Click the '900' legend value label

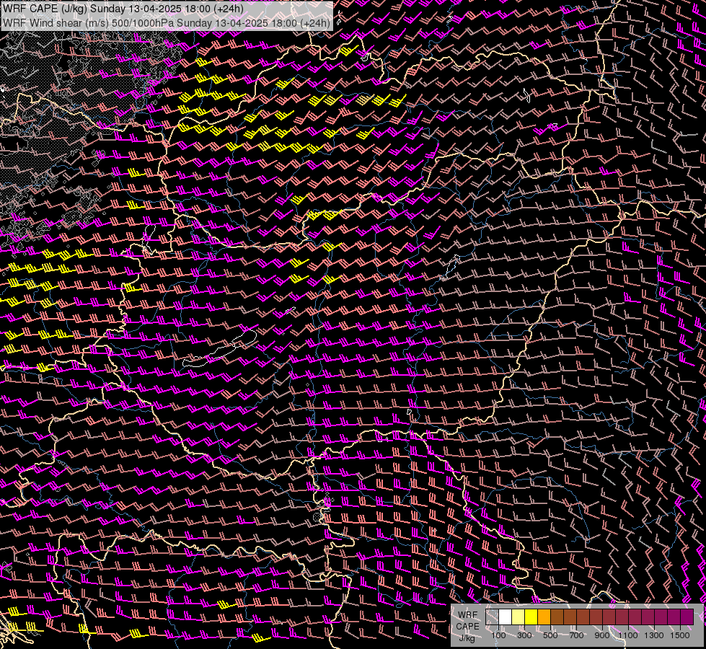pos(602,635)
